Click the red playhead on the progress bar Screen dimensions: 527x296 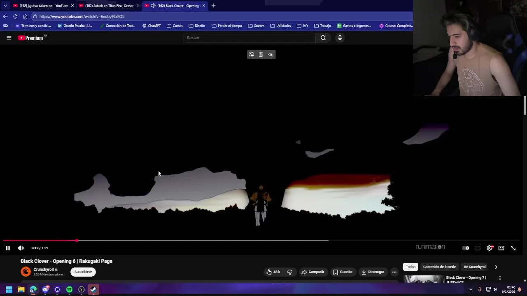coord(77,240)
